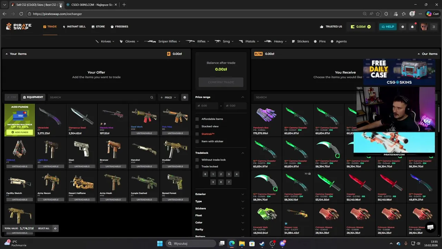442x249 pixels.
Task: Open the Smg category dropdown
Action: click(224, 41)
